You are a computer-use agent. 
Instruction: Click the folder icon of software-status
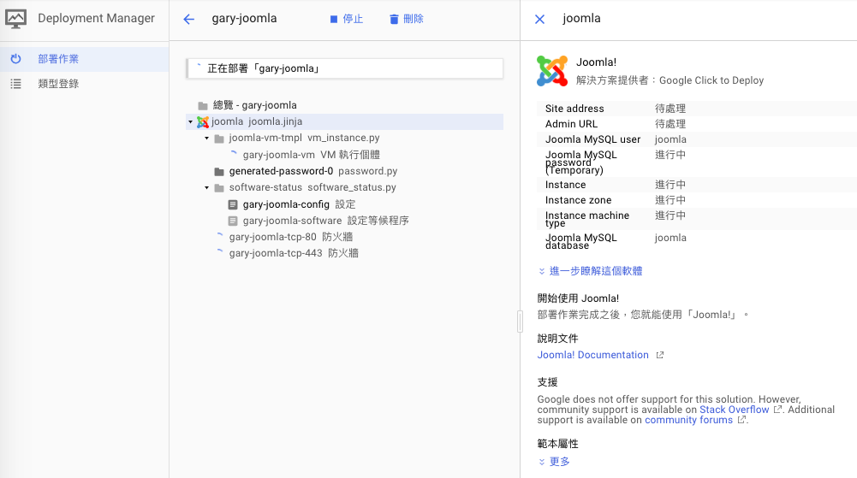(x=219, y=188)
